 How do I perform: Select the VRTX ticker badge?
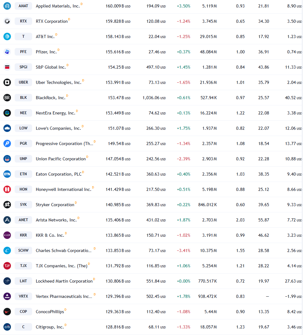click(23, 296)
